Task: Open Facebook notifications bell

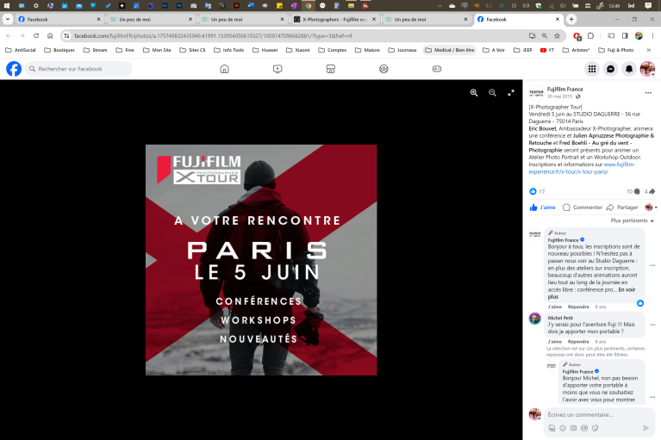Action: coord(628,69)
